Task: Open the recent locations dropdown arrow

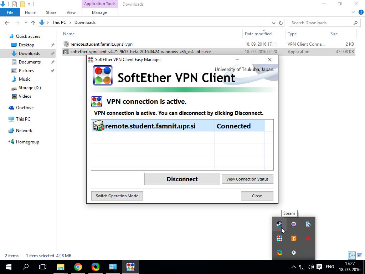Action: (x=26, y=22)
